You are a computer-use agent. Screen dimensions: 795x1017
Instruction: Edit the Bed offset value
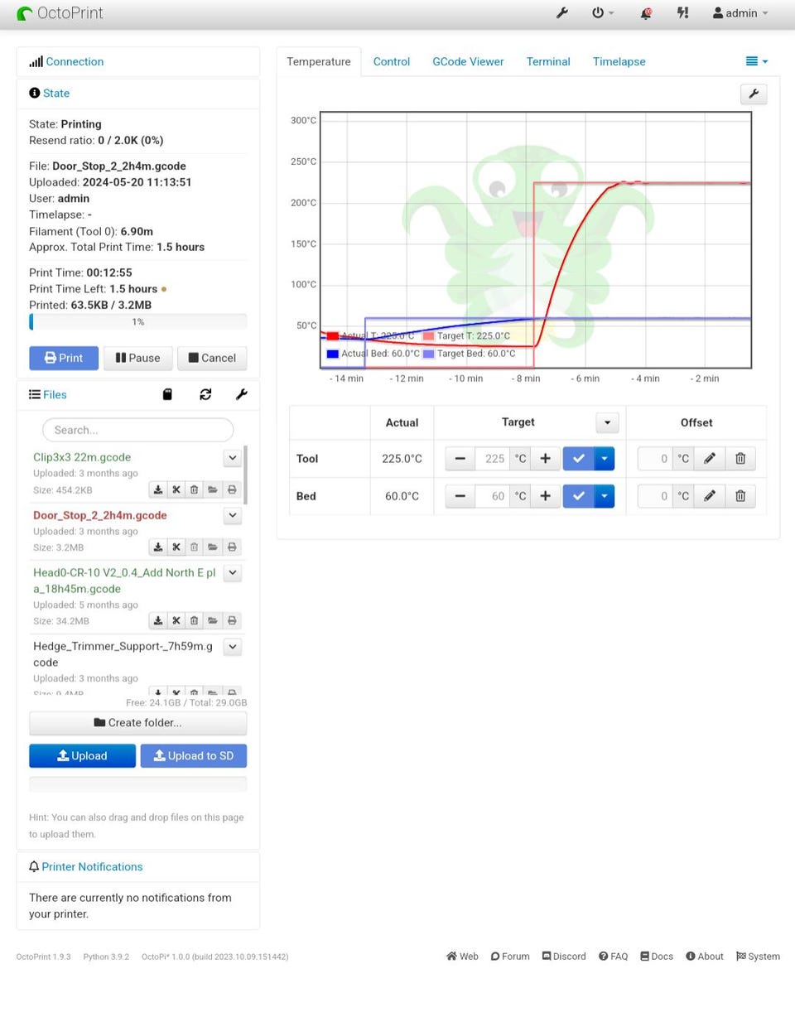point(709,496)
